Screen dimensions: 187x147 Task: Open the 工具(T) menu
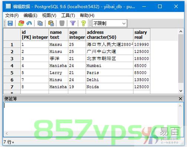click(x=68, y=16)
